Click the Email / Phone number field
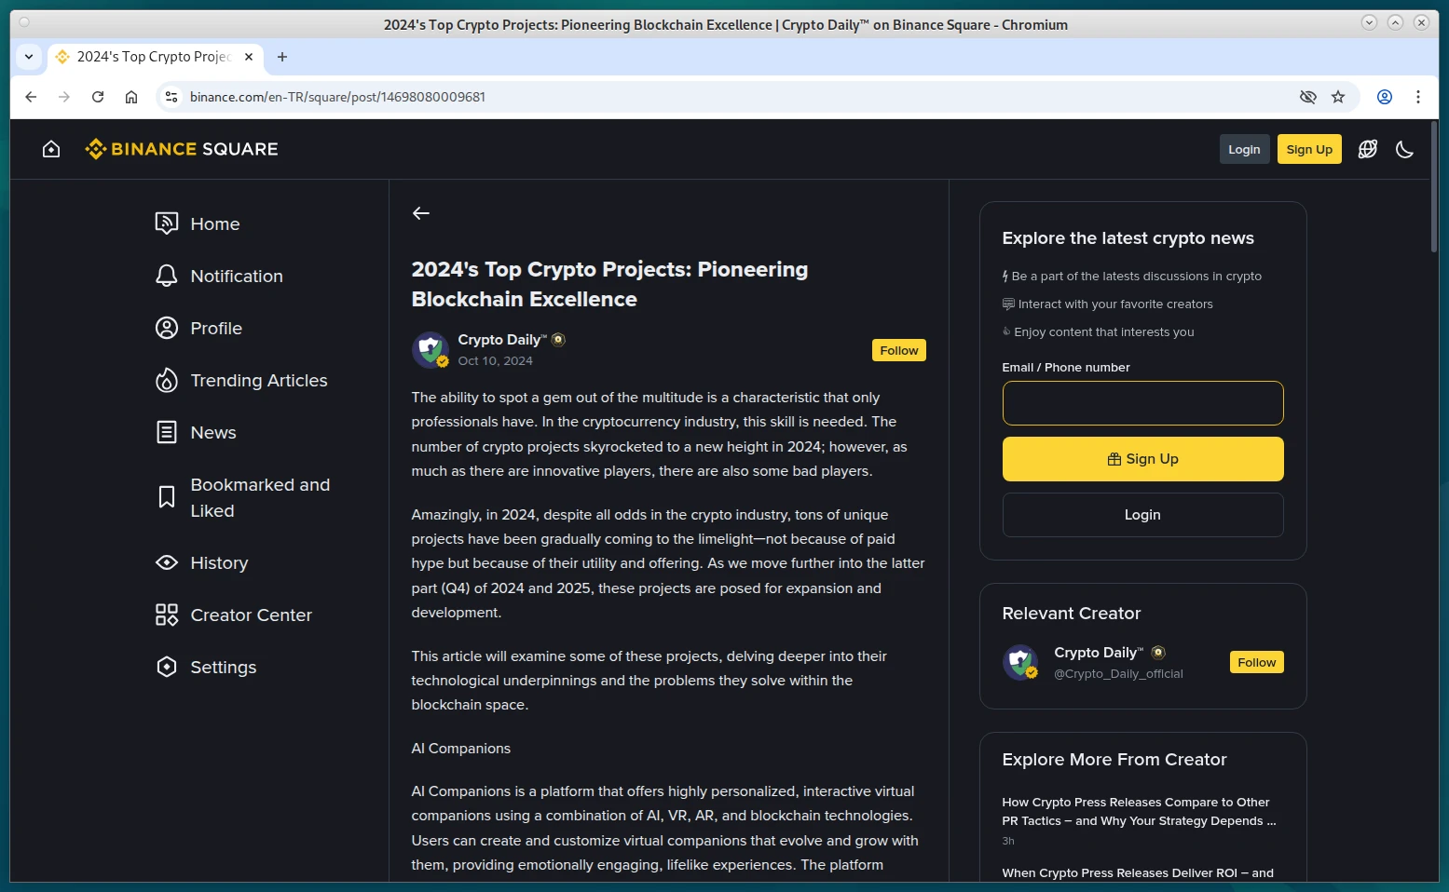 point(1142,403)
